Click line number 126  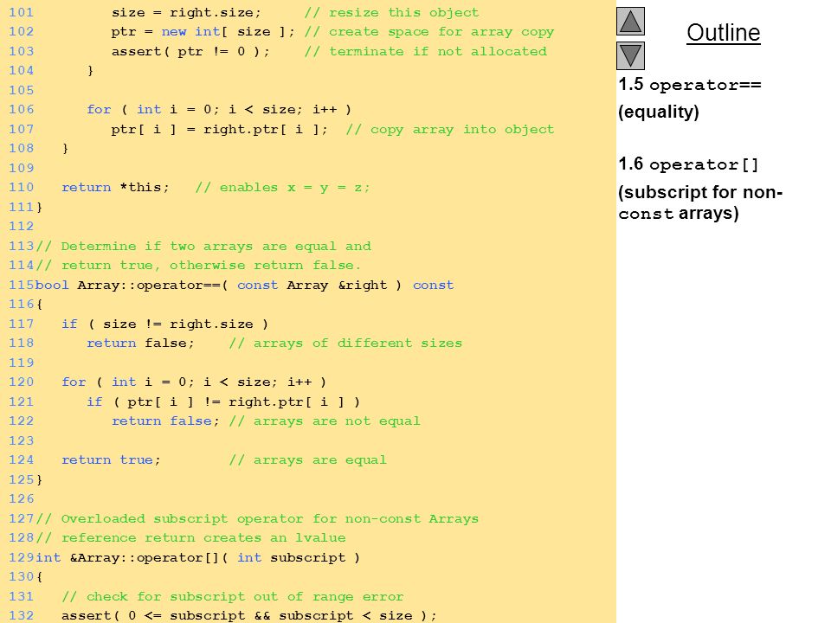point(21,499)
